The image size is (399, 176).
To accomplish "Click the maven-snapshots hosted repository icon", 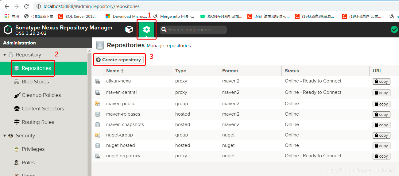I will [98, 125].
